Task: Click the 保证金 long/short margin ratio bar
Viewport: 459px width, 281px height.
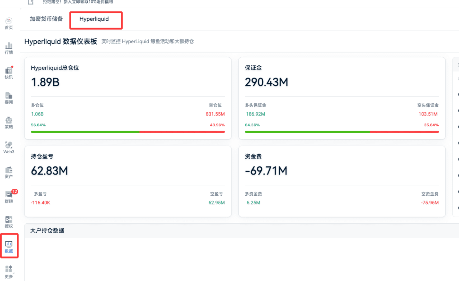Action: pos(342,132)
